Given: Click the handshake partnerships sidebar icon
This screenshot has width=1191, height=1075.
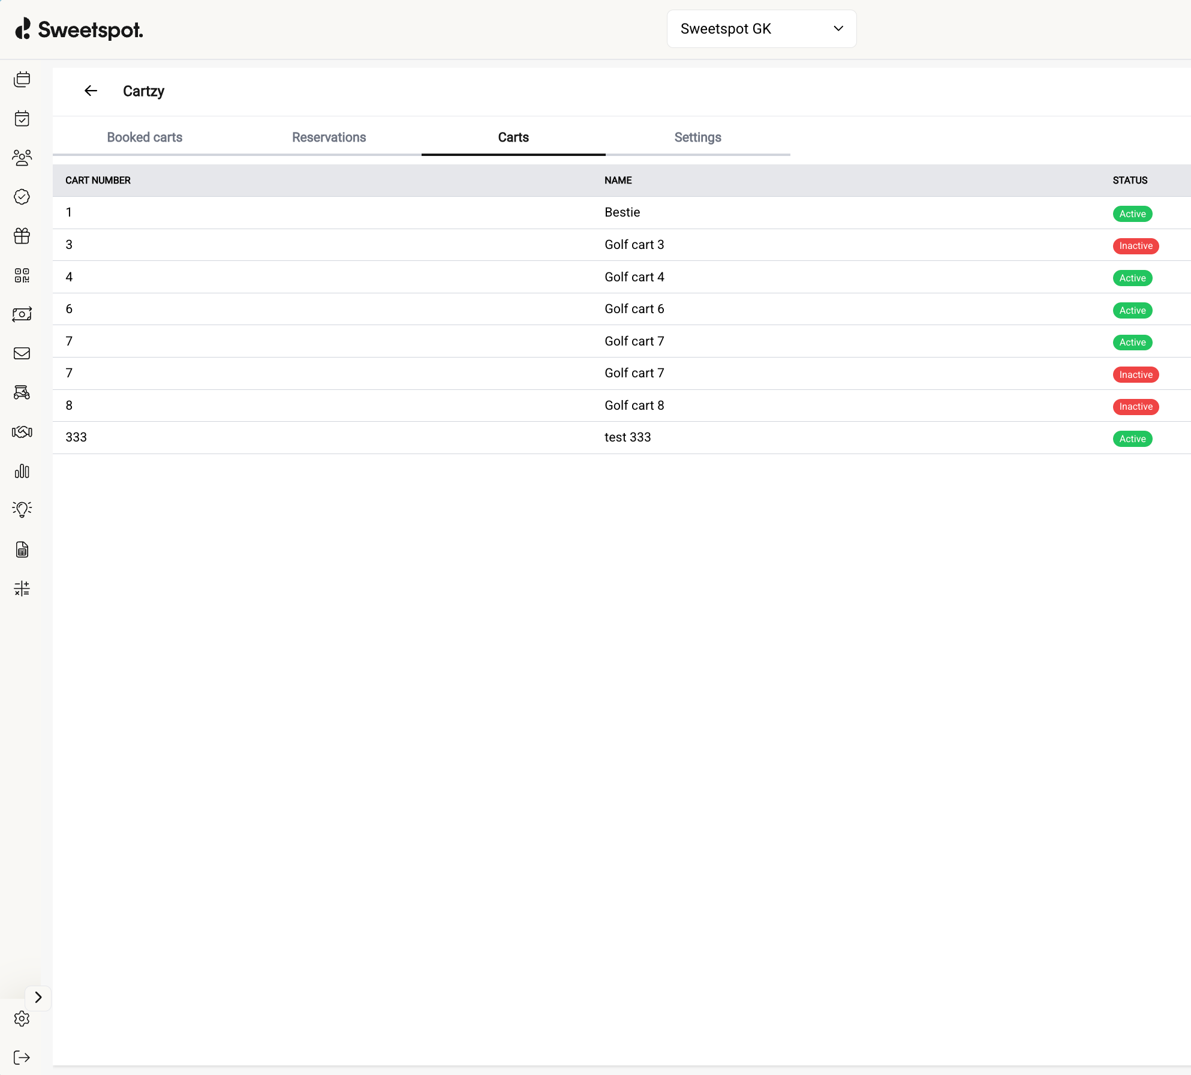Looking at the screenshot, I should [22, 432].
